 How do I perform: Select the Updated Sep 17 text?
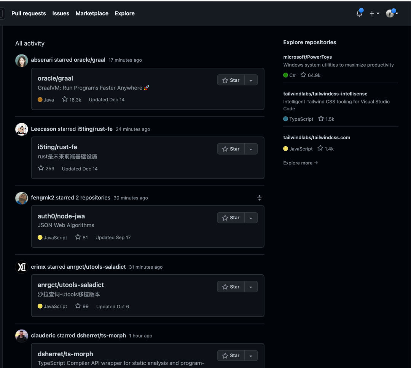coord(113,237)
